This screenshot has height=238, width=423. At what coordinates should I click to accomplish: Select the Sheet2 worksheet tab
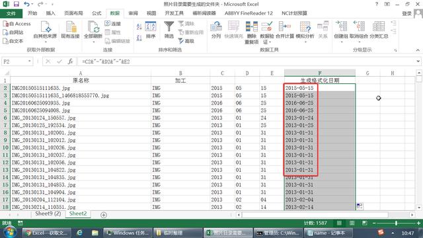[78, 214]
